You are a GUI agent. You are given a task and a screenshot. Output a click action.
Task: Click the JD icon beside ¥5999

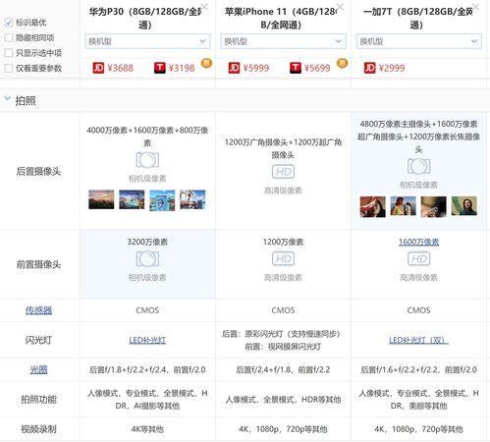[x=234, y=68]
